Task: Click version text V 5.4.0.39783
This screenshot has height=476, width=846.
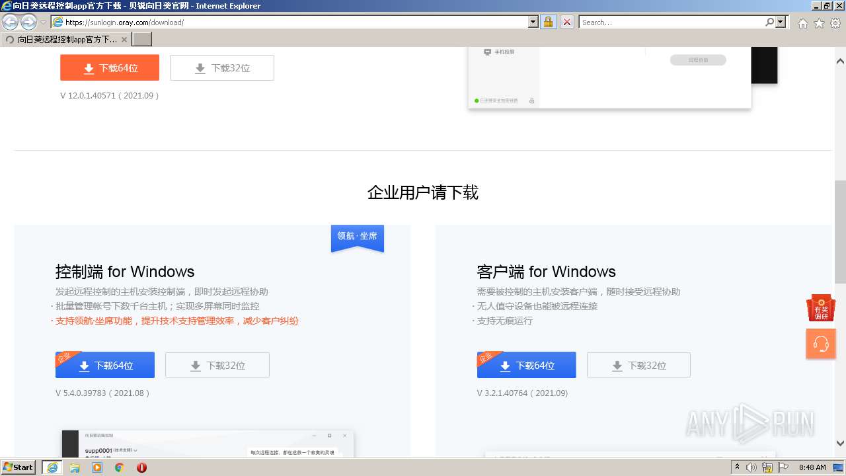Action: pos(103,393)
